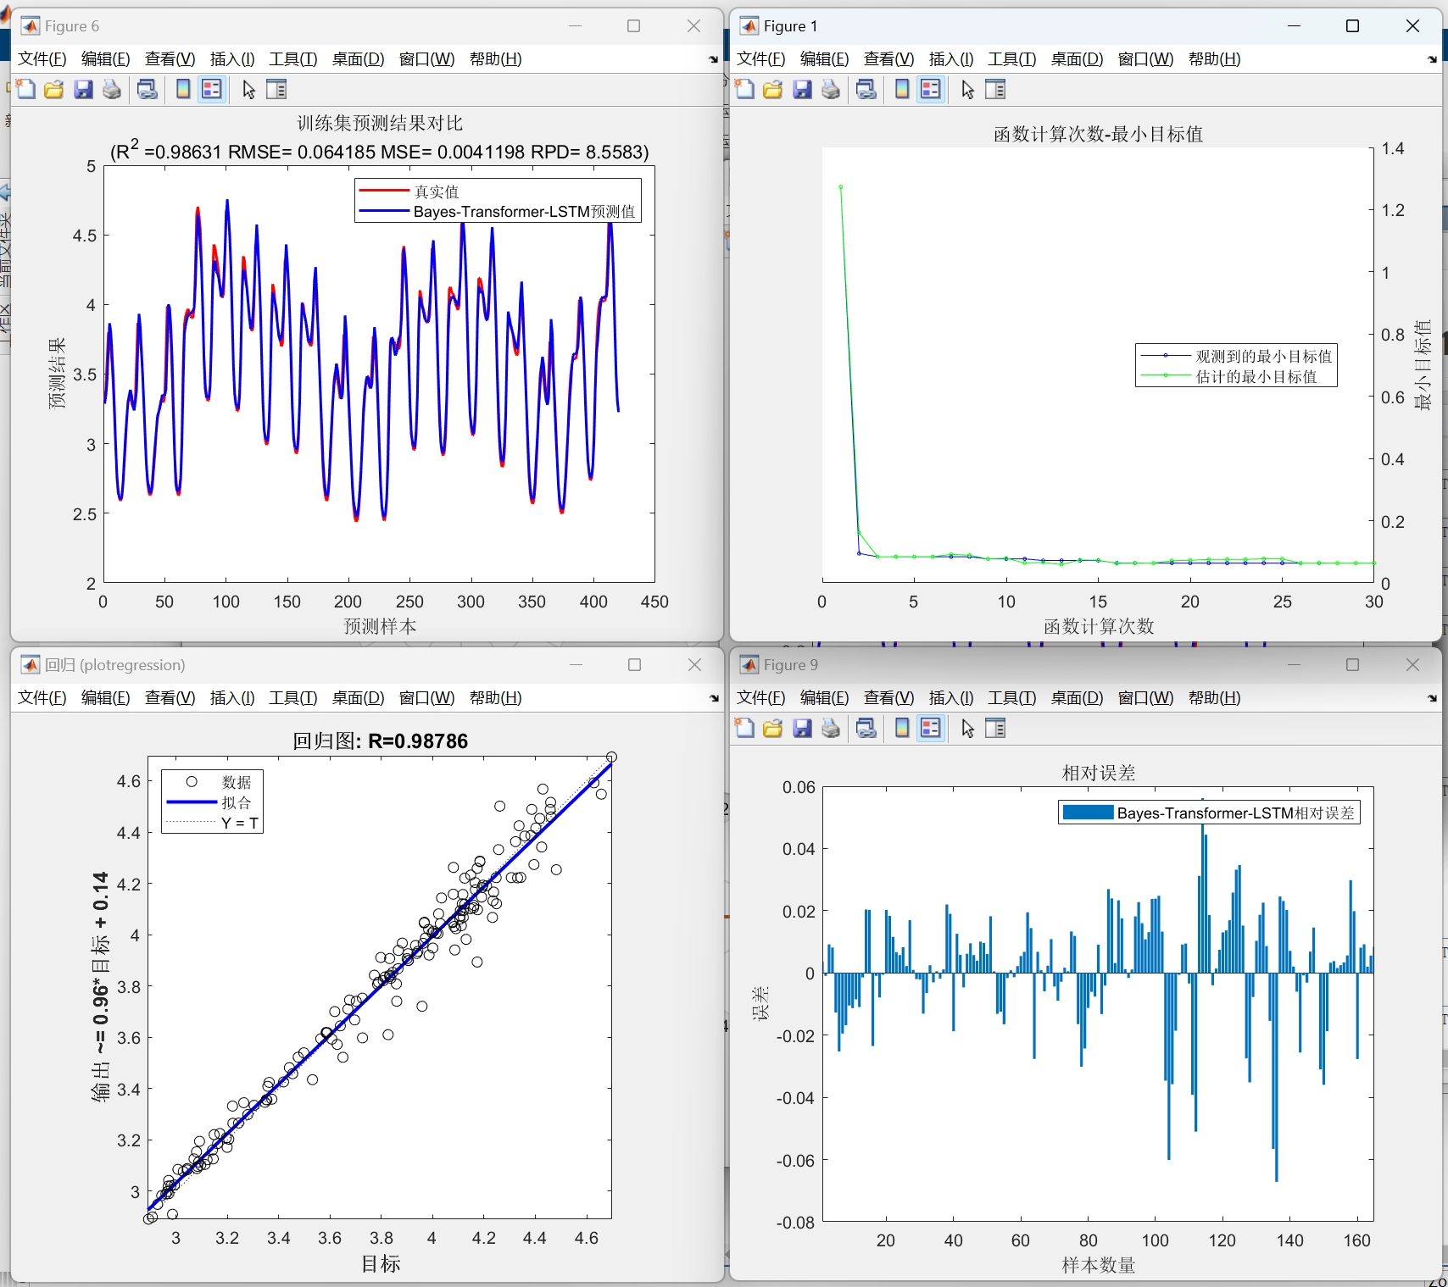Open 帮助(H) menu in Figure 6

coord(495,58)
